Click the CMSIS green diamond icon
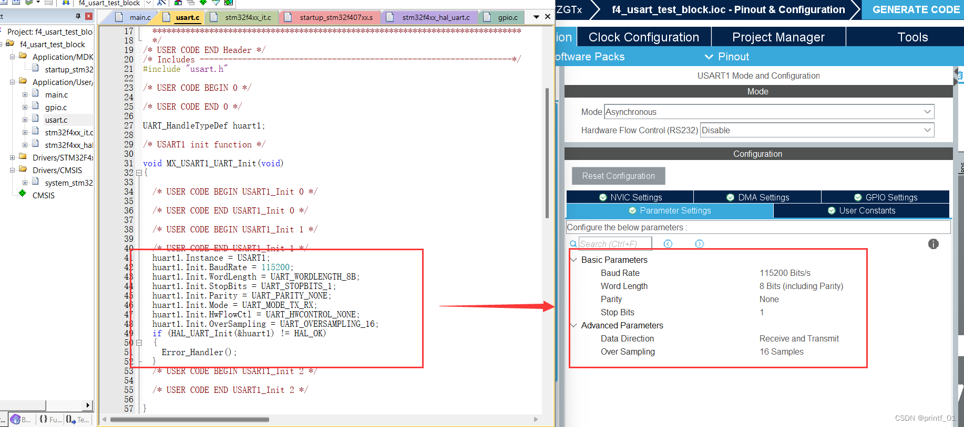The image size is (964, 427). 23,194
